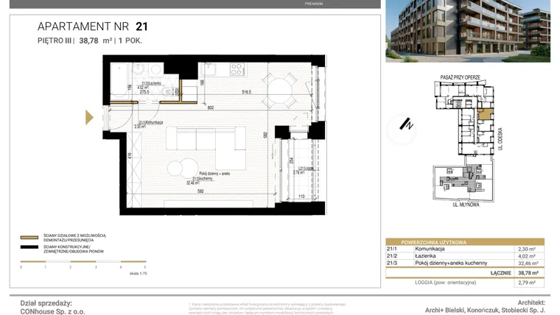
Task: Select the 'PASAŻ PRZY OPERZE' site plan label
Action: pyautogui.click(x=460, y=77)
